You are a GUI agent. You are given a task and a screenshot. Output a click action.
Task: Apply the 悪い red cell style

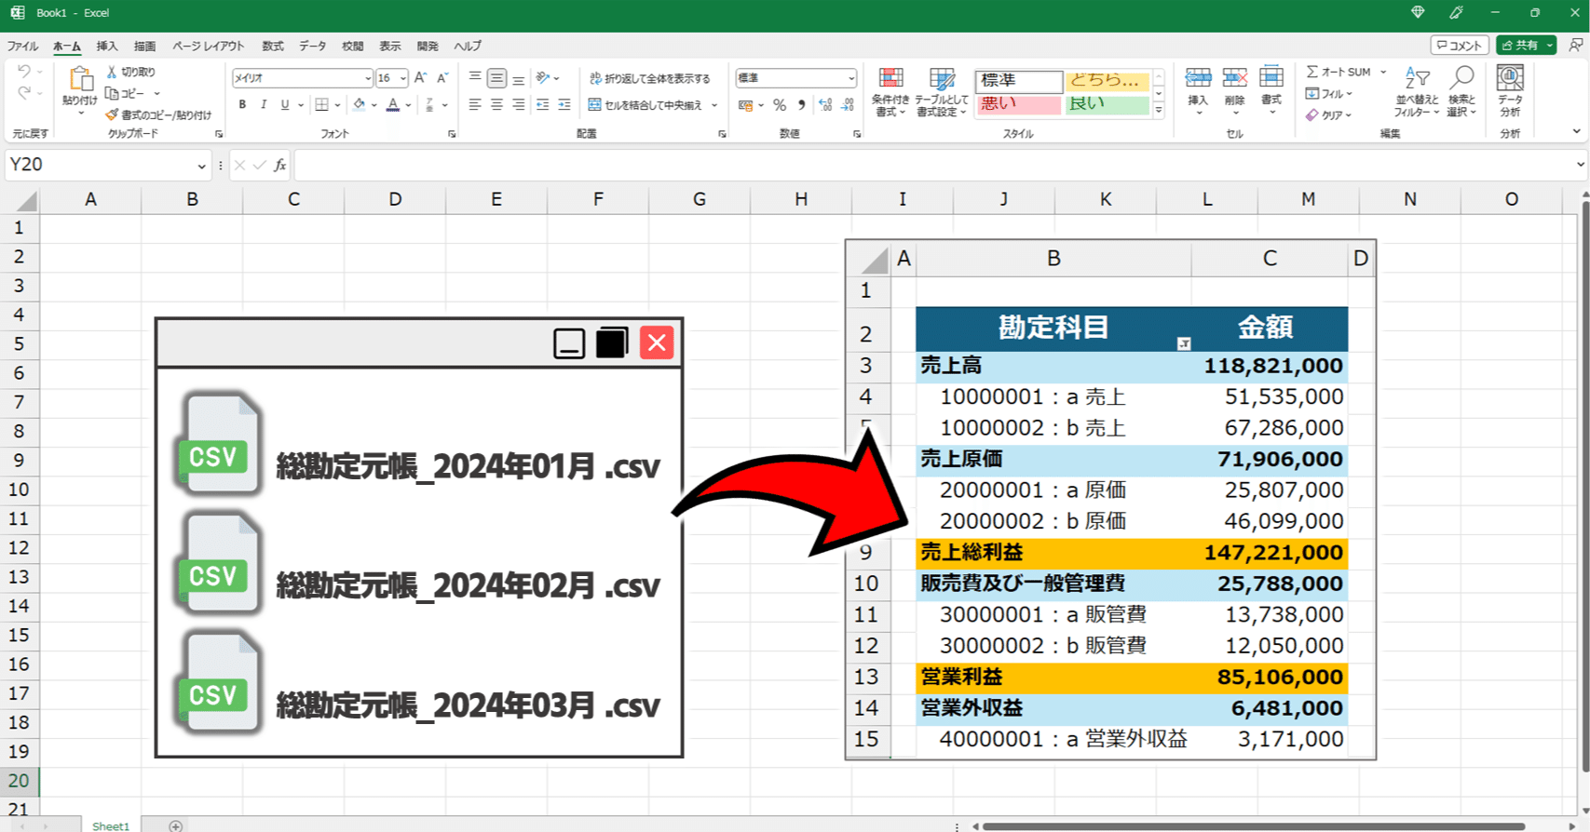coord(1019,104)
